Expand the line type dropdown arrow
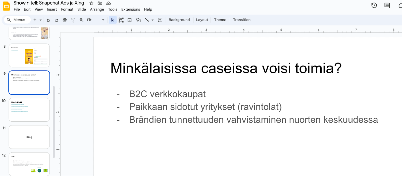This screenshot has height=176, width=402. click(x=153, y=20)
